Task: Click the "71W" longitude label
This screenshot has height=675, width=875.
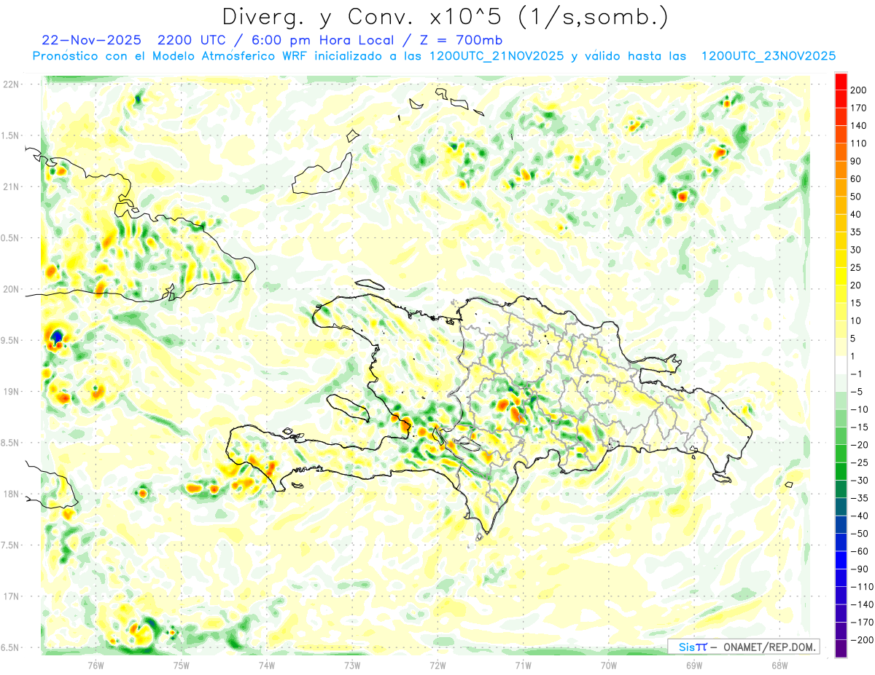Action: (x=523, y=664)
